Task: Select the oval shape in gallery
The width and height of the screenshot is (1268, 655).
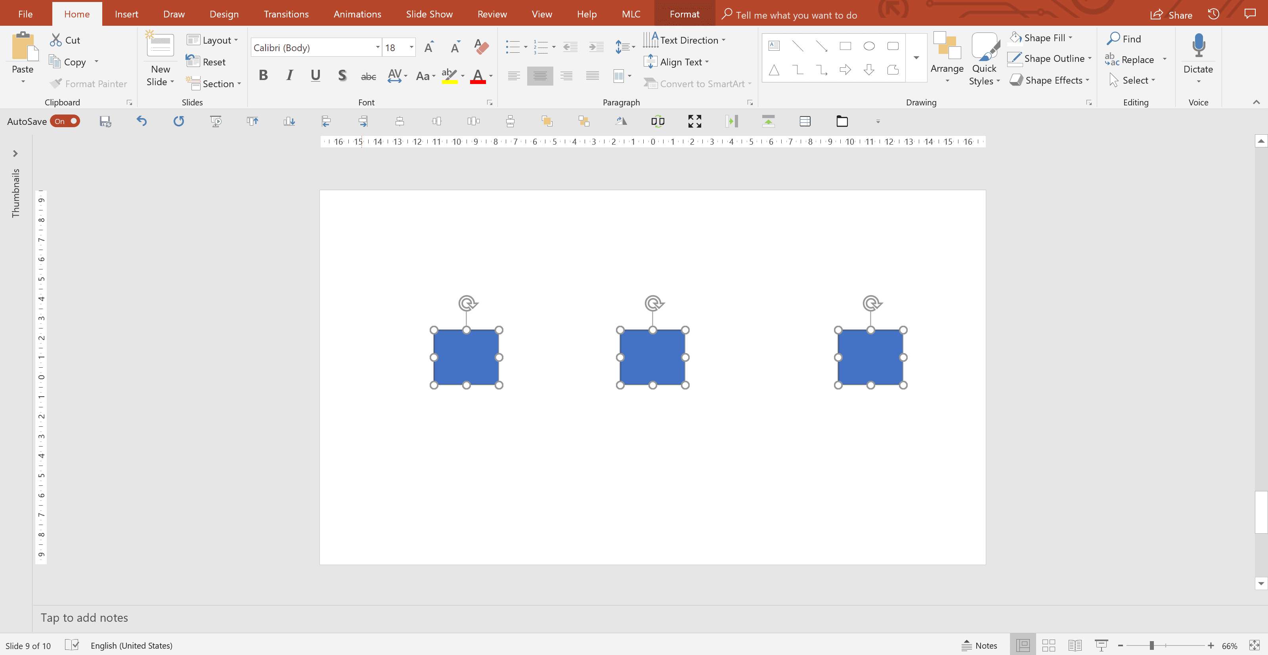Action: (x=869, y=46)
